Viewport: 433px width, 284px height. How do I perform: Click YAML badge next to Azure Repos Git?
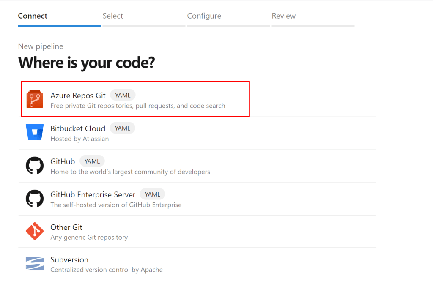[123, 95]
